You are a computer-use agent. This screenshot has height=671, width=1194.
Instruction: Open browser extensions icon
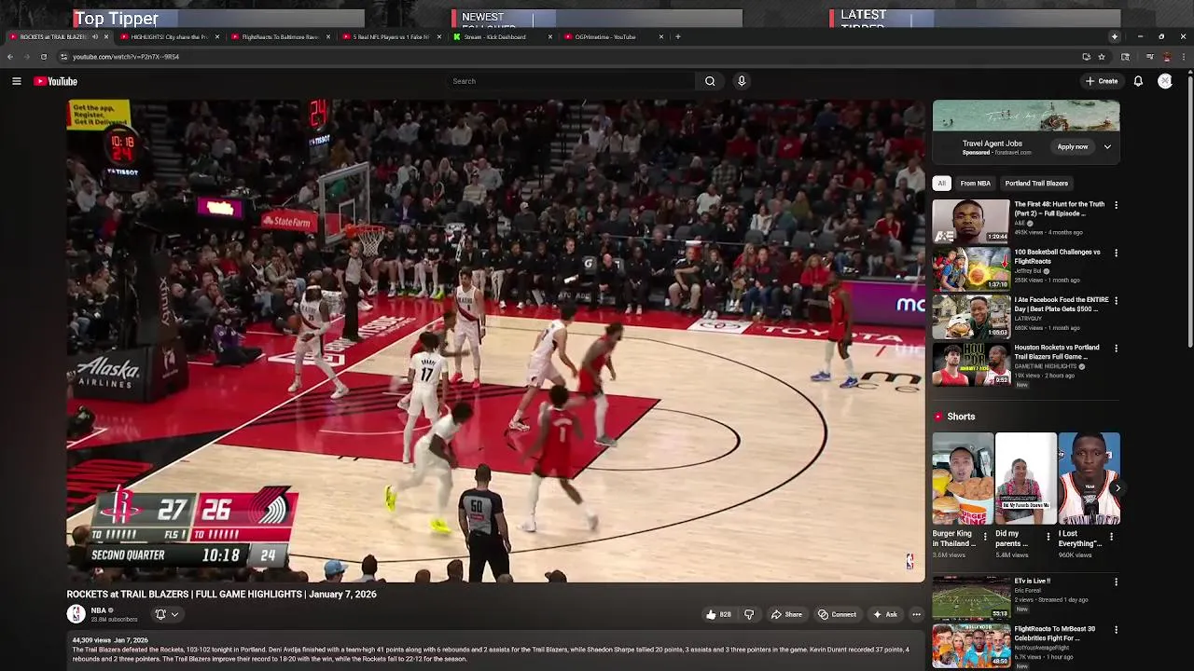click(x=1126, y=57)
